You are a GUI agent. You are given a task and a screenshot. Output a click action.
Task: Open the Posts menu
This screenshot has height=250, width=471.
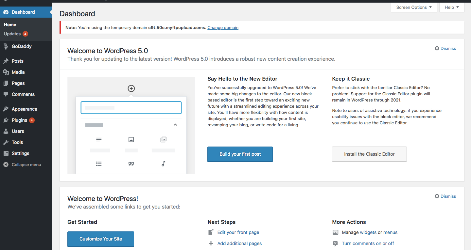[26, 61]
